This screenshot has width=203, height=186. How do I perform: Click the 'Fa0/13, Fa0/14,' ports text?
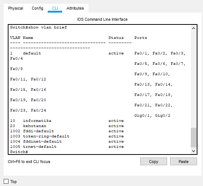(x=153, y=84)
